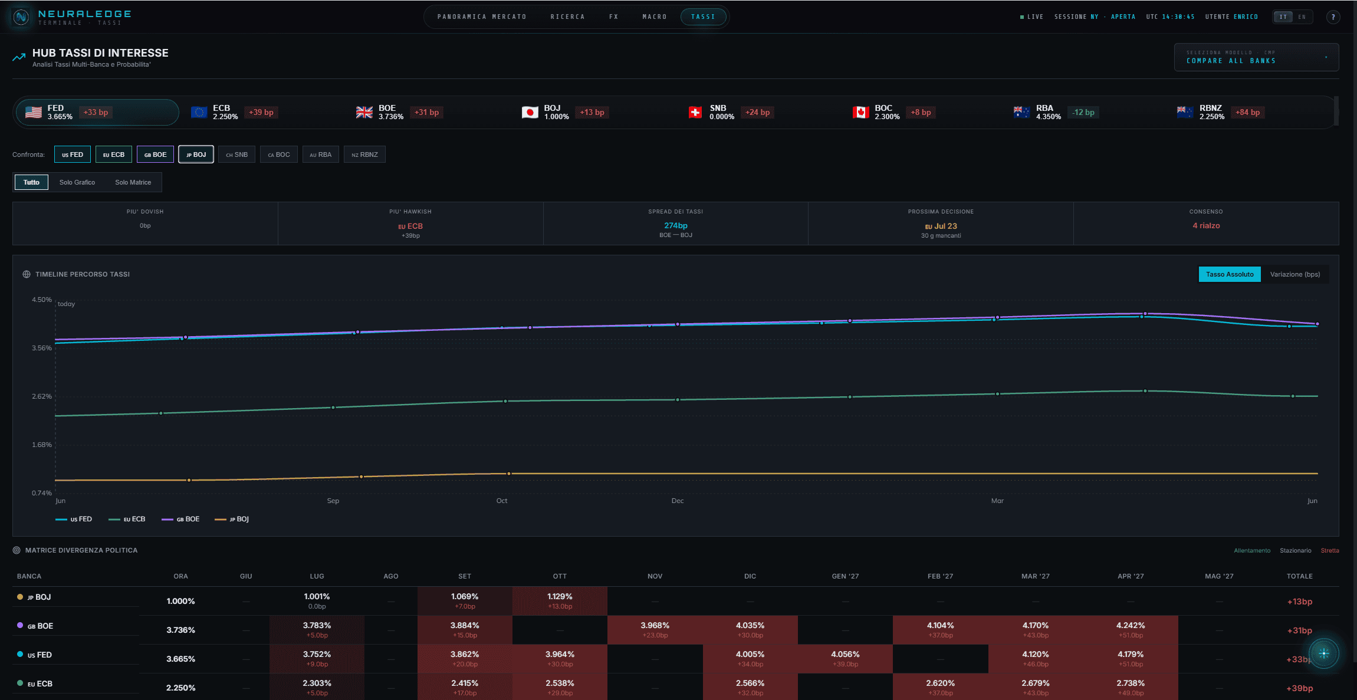Image resolution: width=1357 pixels, height=700 pixels.
Task: Select the FED 3.665% rate card
Action: pos(97,112)
